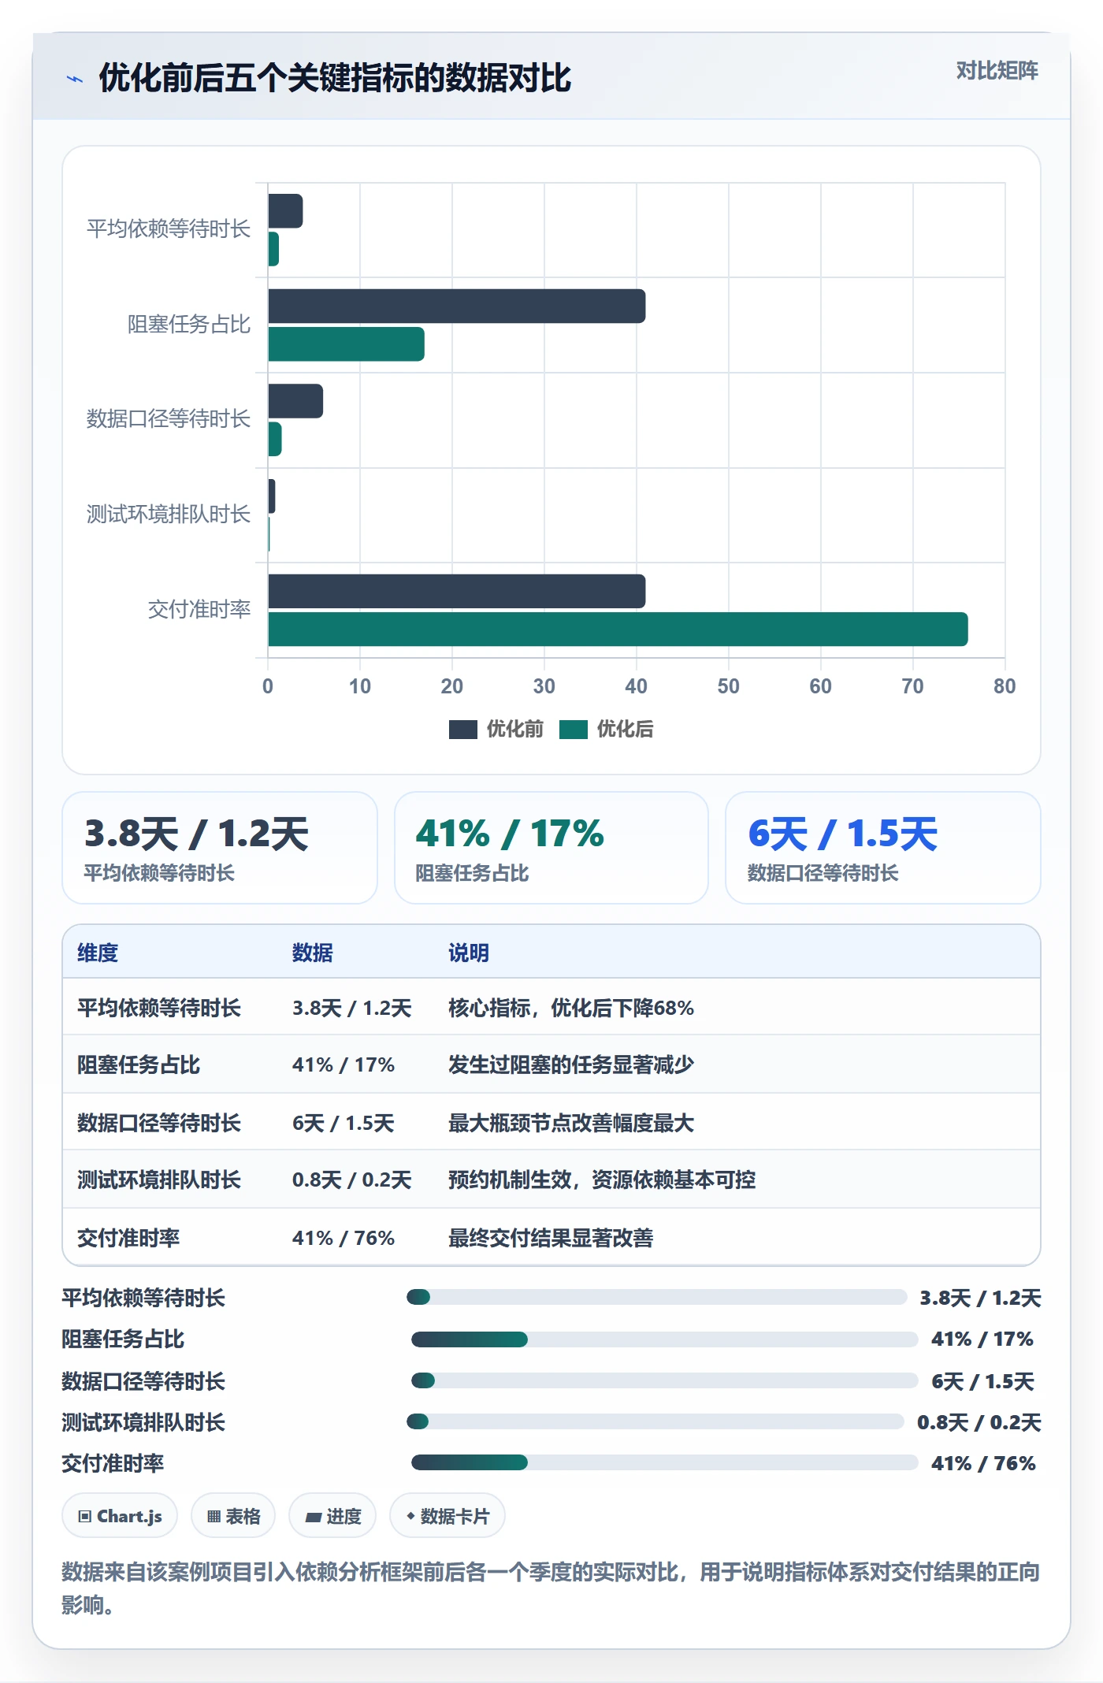Click the 平均依赖等待时长 progress bar
The width and height of the screenshot is (1103, 1683).
[x=656, y=1297]
